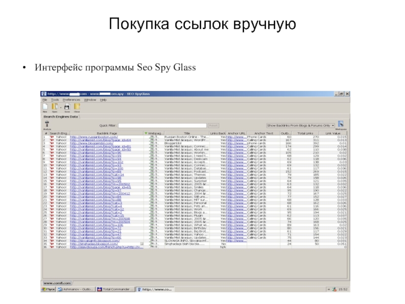The image size is (405, 304).
Task: Select the 'Phone Cards' anchor text cell
Action: click(x=263, y=137)
